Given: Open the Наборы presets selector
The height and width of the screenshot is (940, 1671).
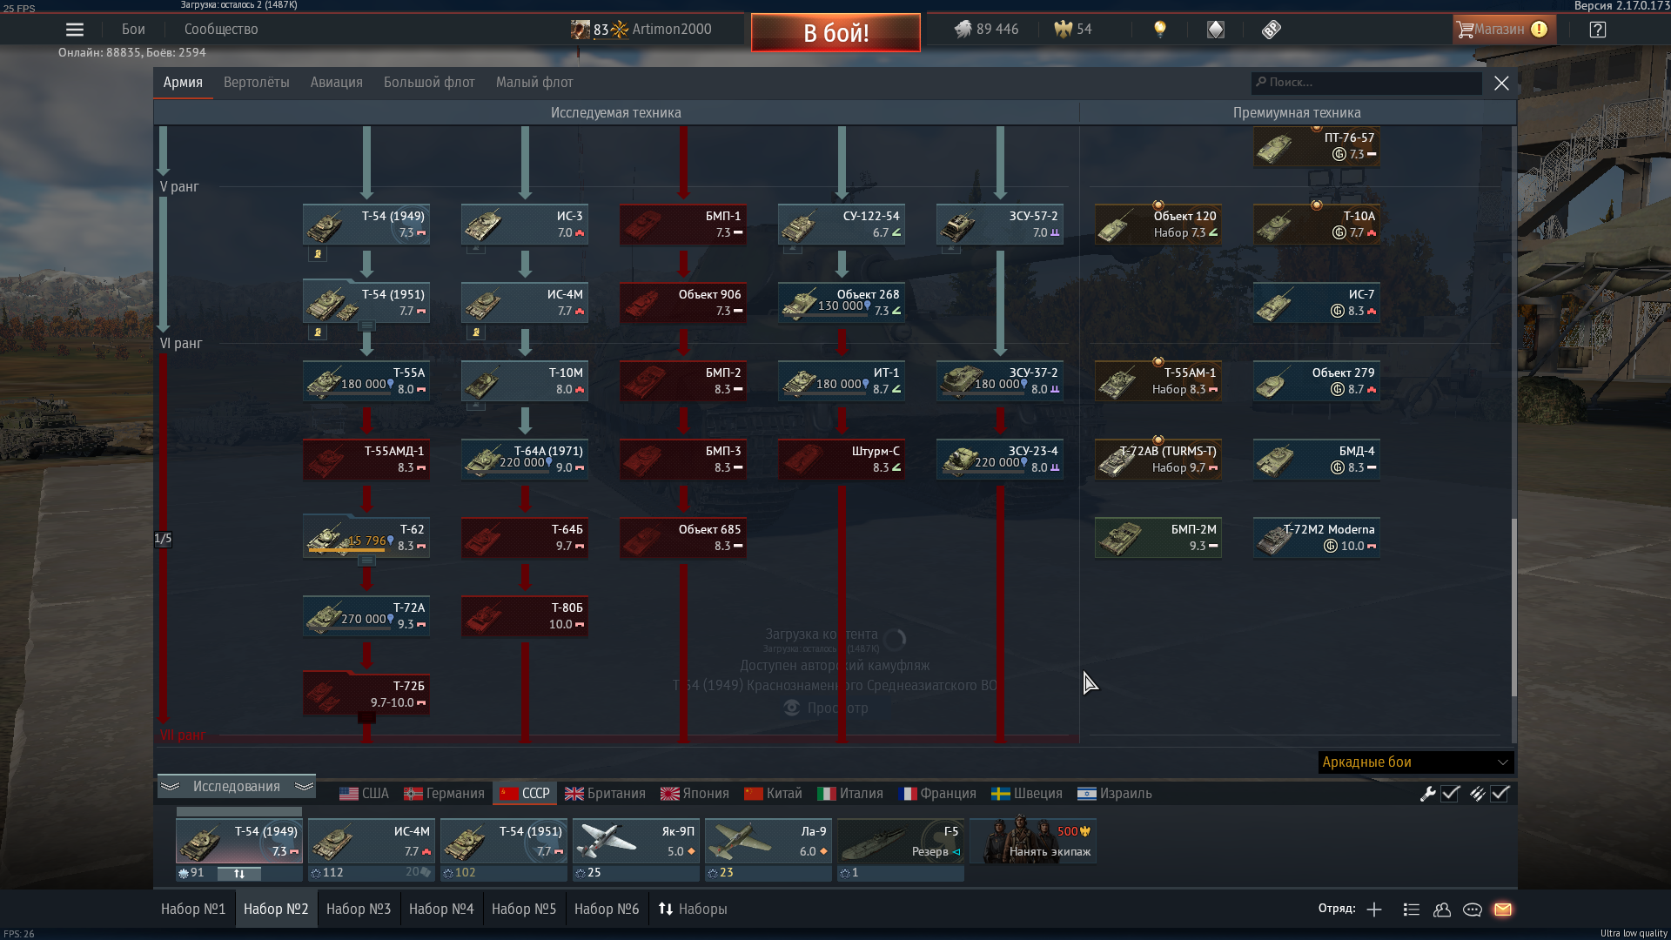Looking at the screenshot, I should pos(693,910).
